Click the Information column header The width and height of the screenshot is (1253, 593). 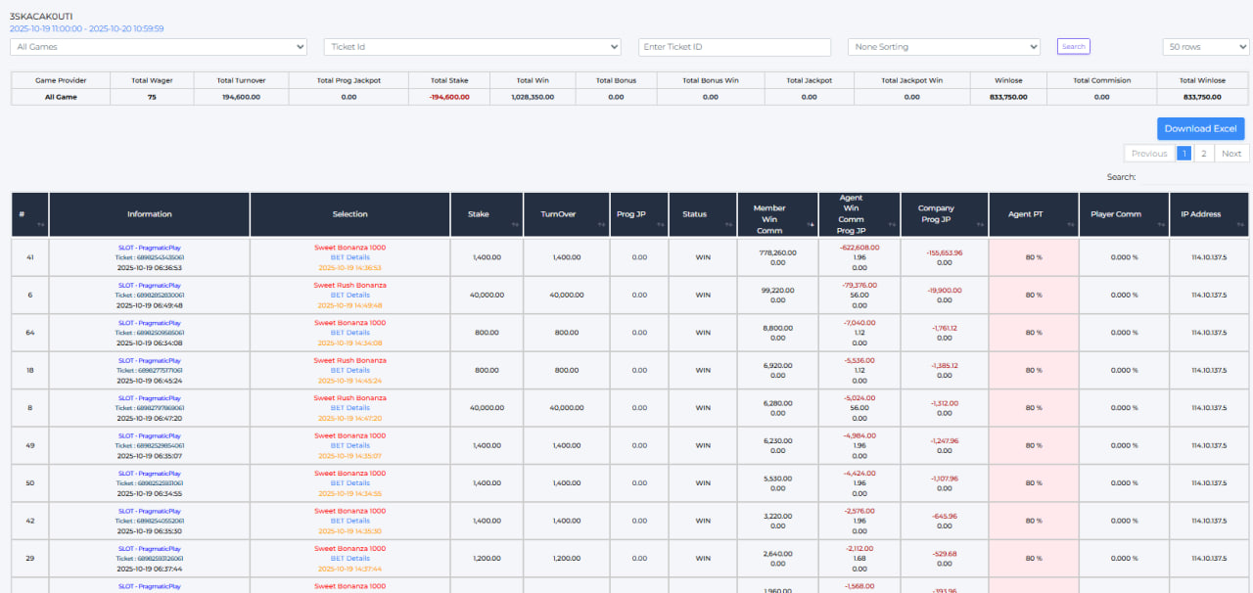point(150,214)
